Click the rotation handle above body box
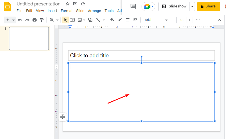This screenshot has width=226, height=139. (x=142, y=57)
